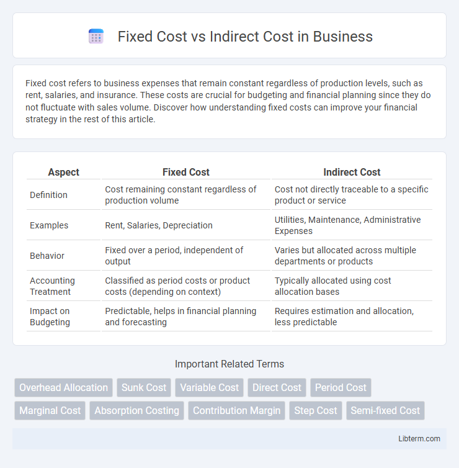Select the 'Behavior' row label

click(x=47, y=256)
